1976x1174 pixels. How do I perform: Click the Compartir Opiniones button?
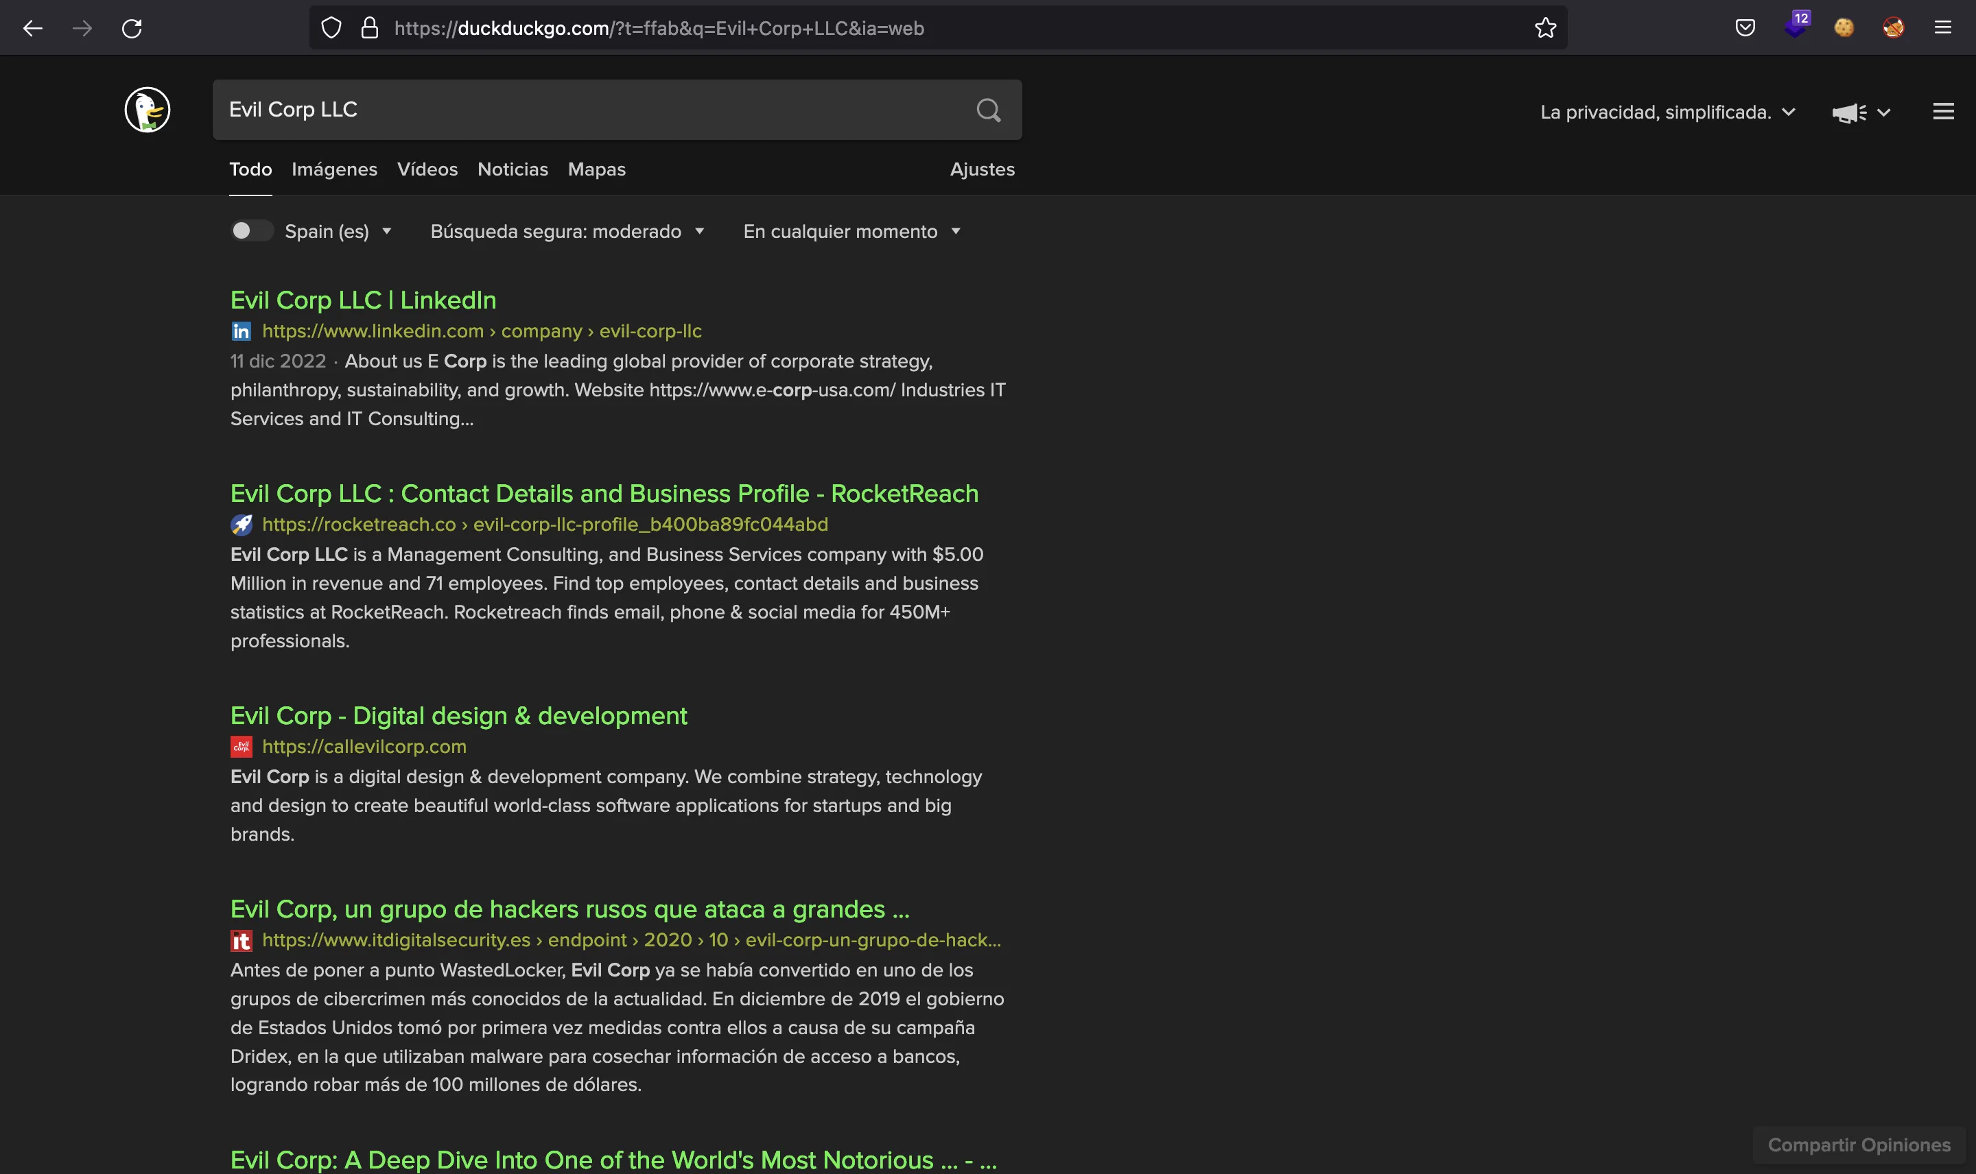tap(1859, 1145)
